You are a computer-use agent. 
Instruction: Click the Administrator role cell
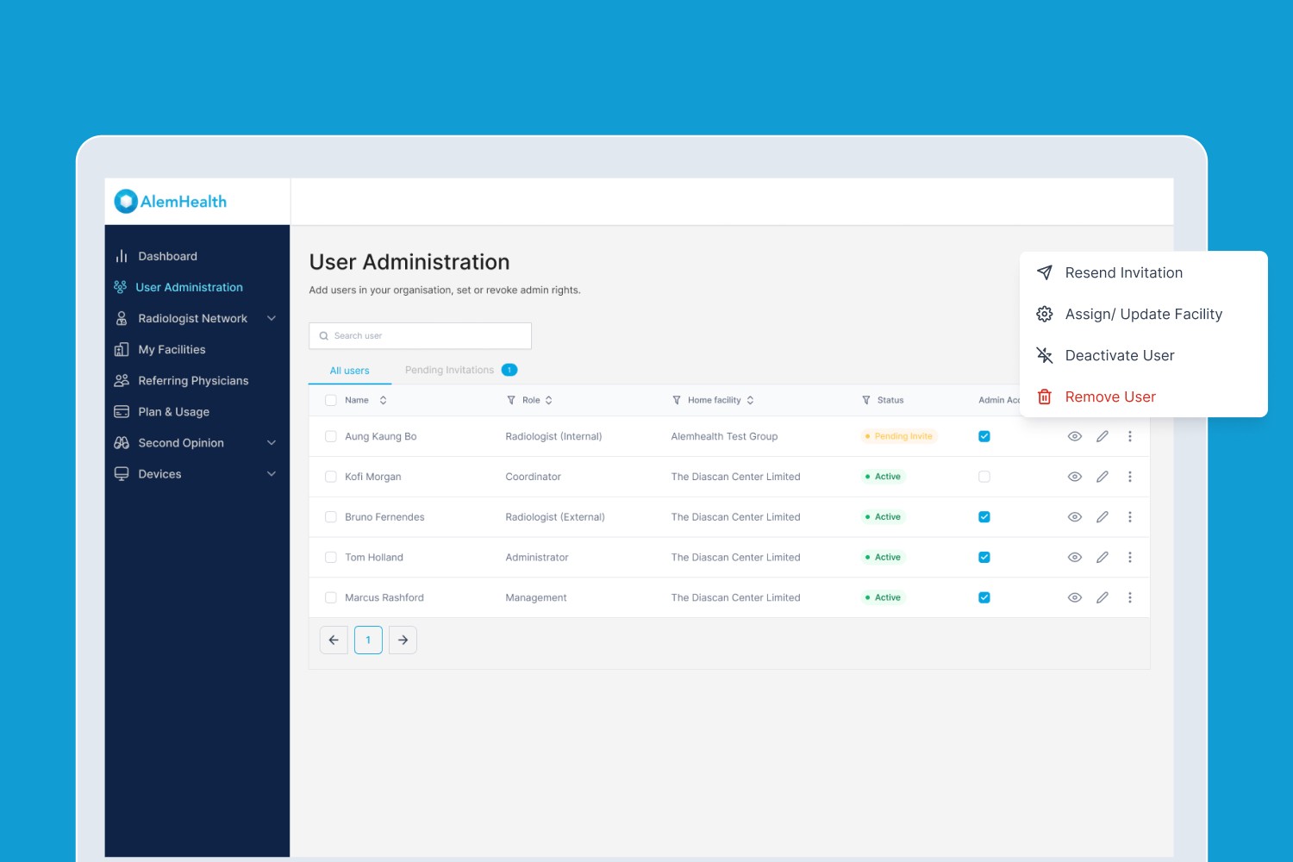point(537,558)
